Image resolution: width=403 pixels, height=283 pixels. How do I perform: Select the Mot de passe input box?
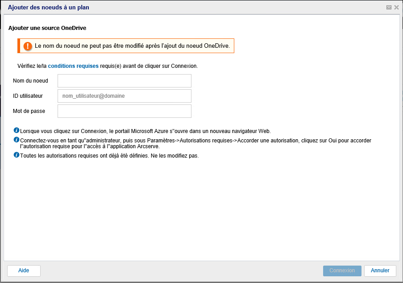[125, 111]
